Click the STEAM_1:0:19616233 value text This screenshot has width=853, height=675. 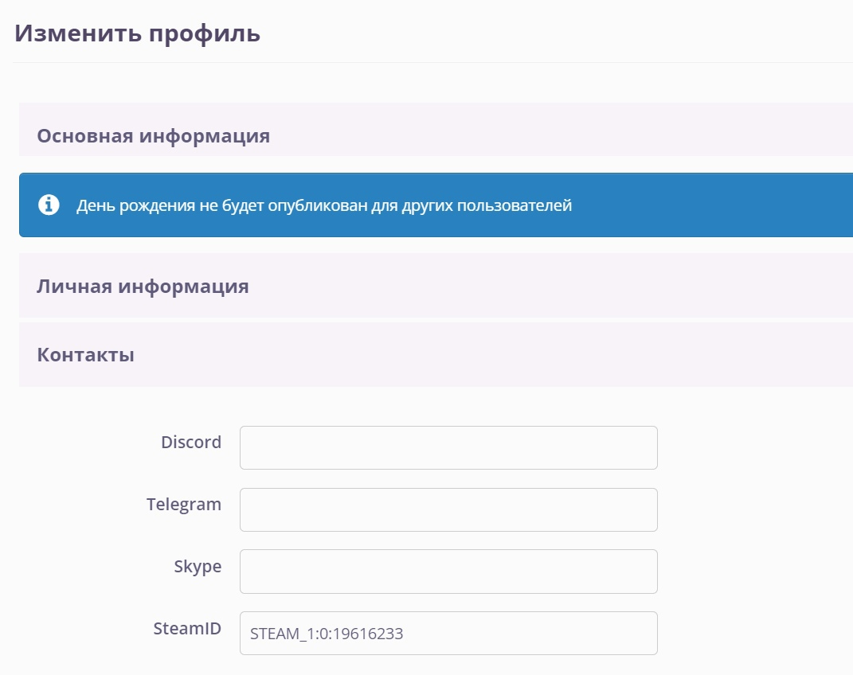(327, 634)
